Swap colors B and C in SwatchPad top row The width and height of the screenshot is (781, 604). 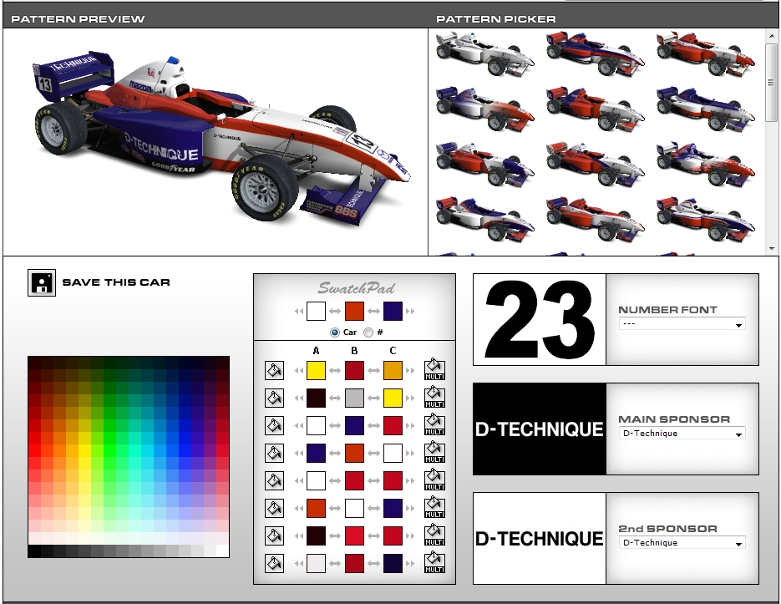373,312
